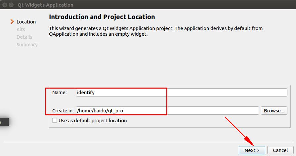
Task: Click the 'Use as default project location' label
Action: pyautogui.click(x=93, y=121)
